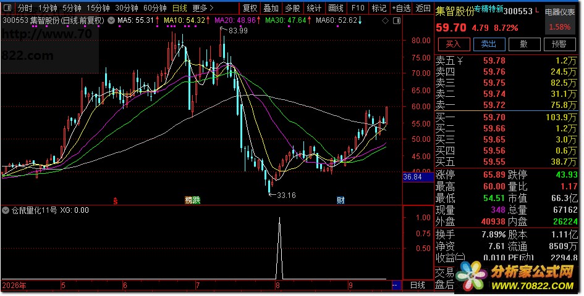Expand the indicator dropdown beside 集智股份 chart title
Screen dimensions: 584x296
tap(111, 20)
